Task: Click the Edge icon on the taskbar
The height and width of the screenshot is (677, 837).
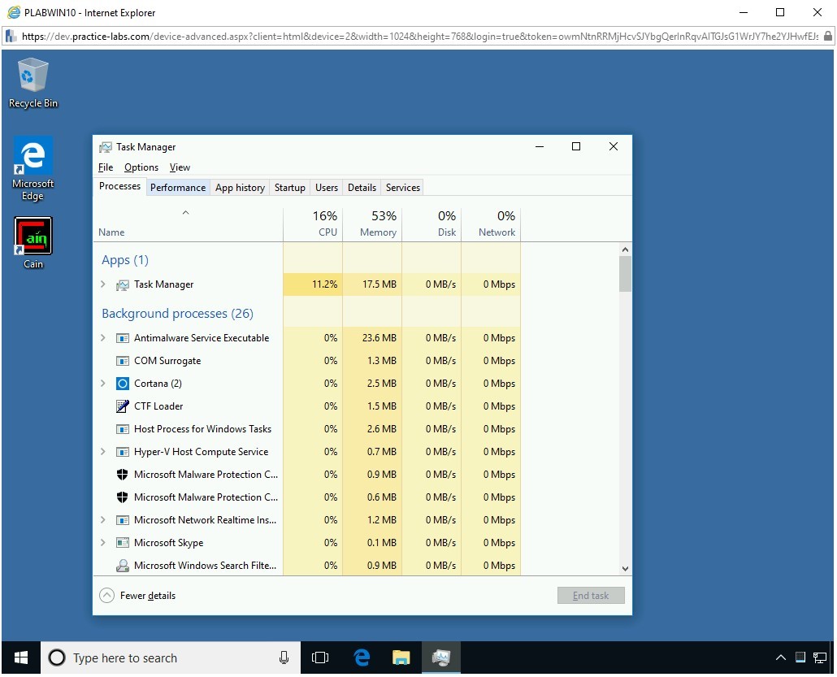Action: click(362, 657)
